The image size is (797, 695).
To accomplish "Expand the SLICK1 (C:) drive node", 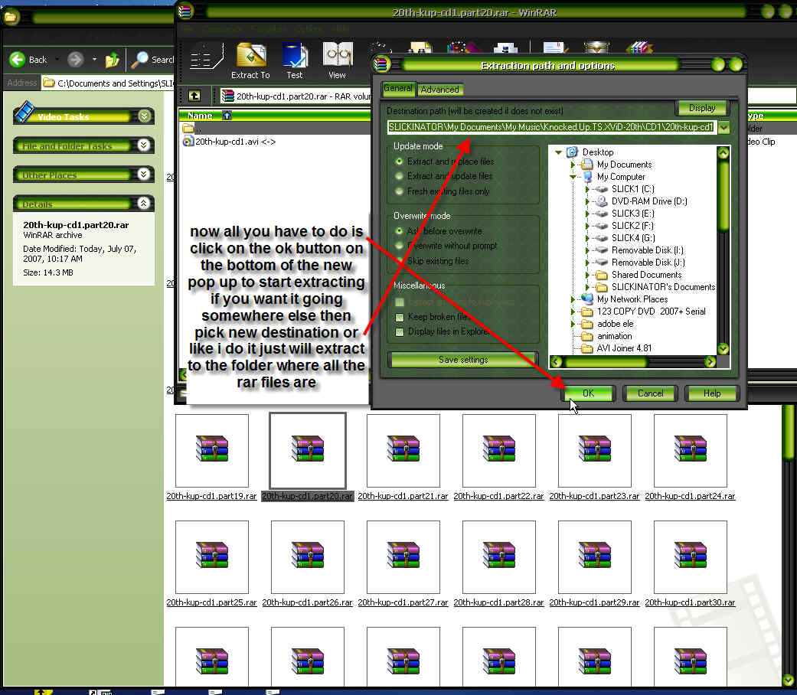I will tap(587, 189).
